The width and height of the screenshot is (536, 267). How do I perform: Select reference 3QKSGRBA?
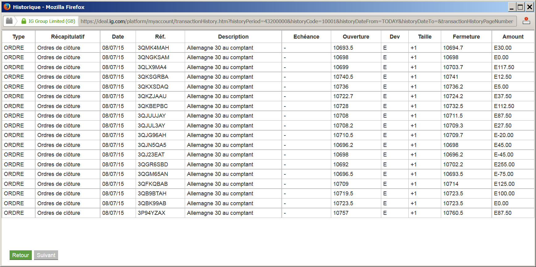pyautogui.click(x=153, y=77)
